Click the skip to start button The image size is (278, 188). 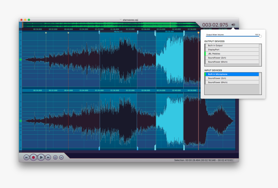pyautogui.click(x=27, y=157)
